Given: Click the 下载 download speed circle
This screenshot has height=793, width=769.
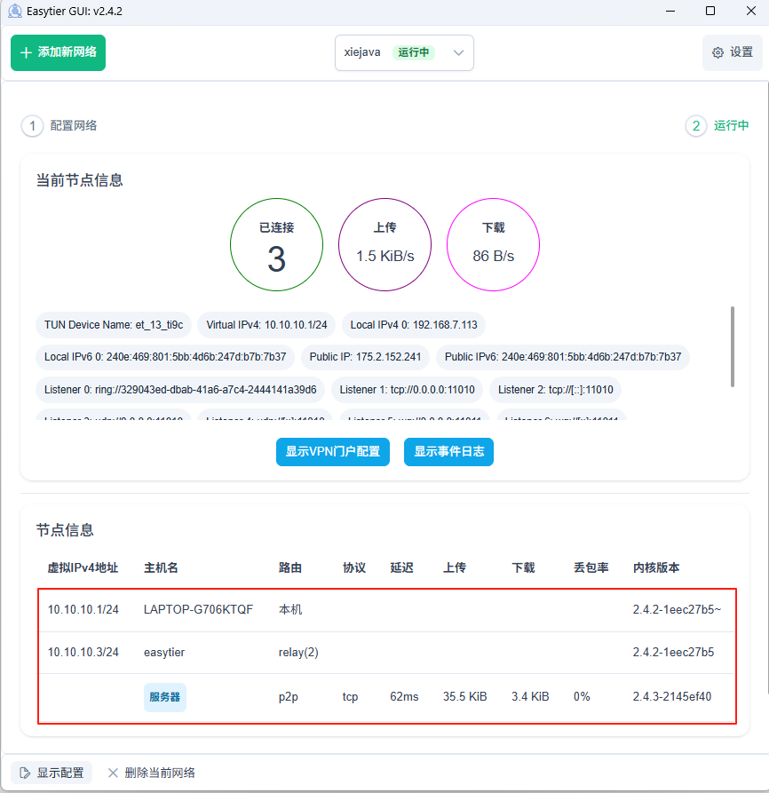Looking at the screenshot, I should (493, 244).
